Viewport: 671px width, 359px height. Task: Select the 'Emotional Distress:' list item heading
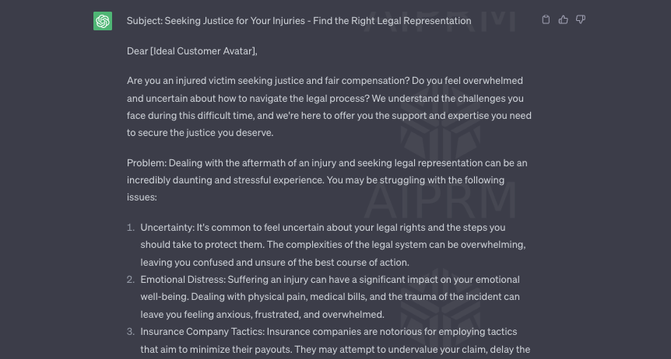click(183, 280)
